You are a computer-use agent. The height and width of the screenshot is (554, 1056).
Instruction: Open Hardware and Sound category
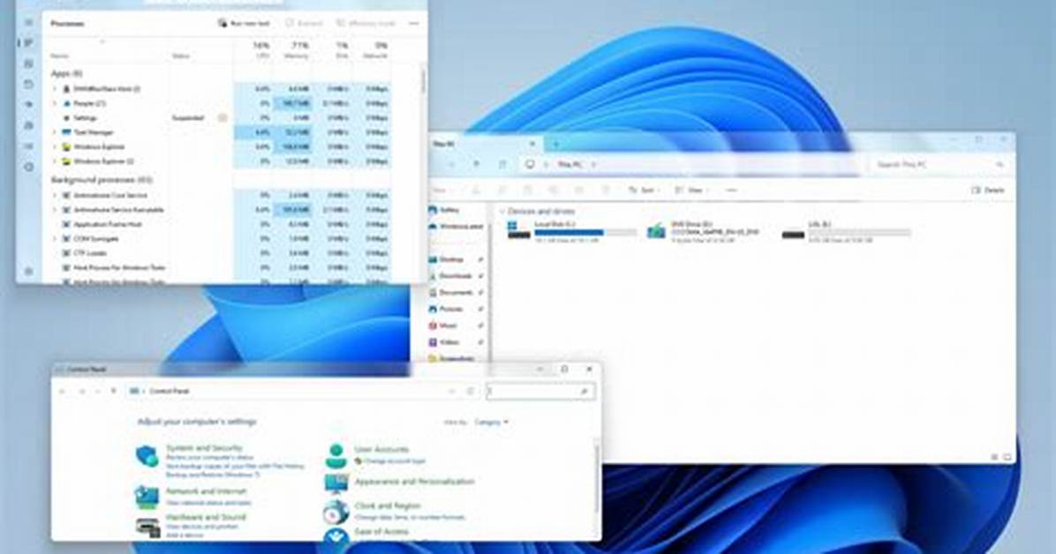pos(206,517)
